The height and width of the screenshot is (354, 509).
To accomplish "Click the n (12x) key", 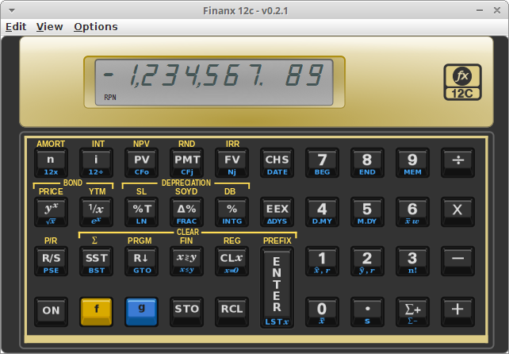I will pyautogui.click(x=51, y=163).
